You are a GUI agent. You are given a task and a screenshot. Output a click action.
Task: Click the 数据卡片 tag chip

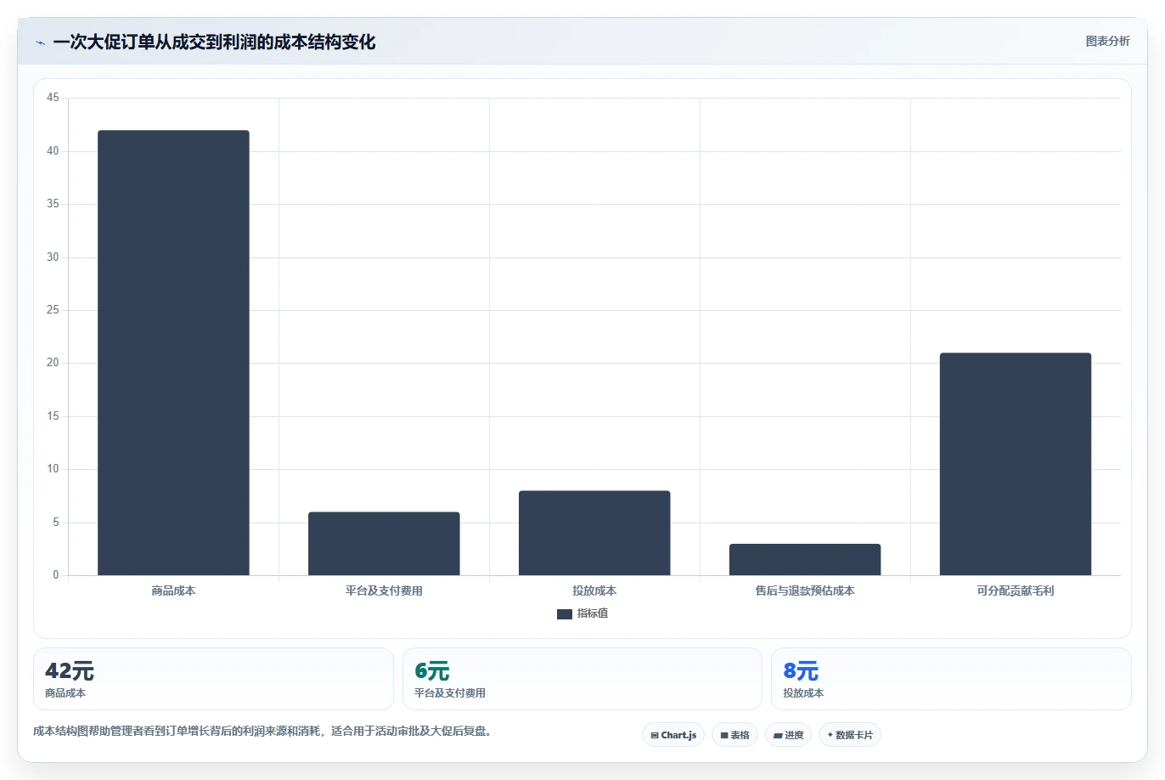coord(850,735)
